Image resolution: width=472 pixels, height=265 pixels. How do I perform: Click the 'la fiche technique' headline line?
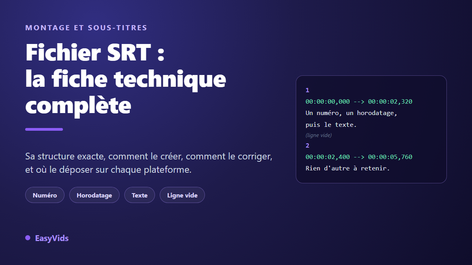tap(125, 79)
